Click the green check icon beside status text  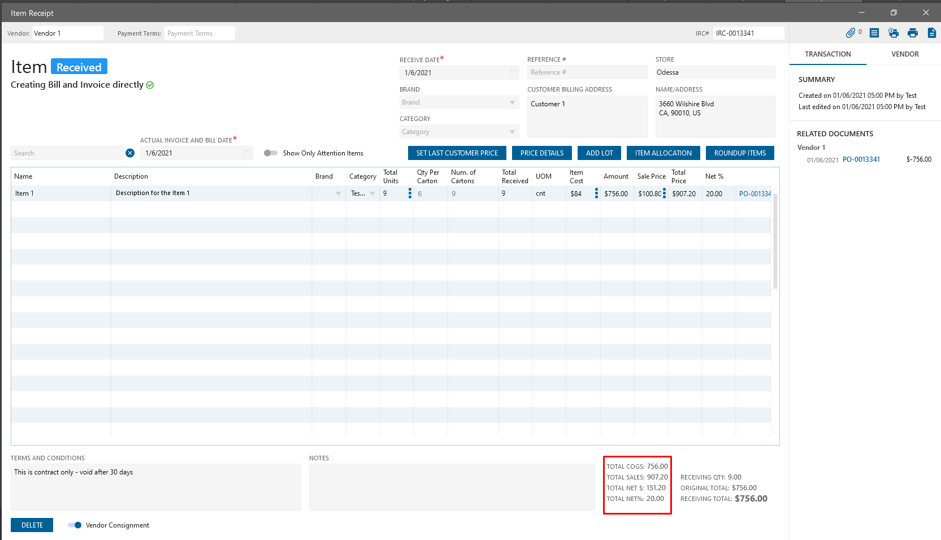click(150, 85)
